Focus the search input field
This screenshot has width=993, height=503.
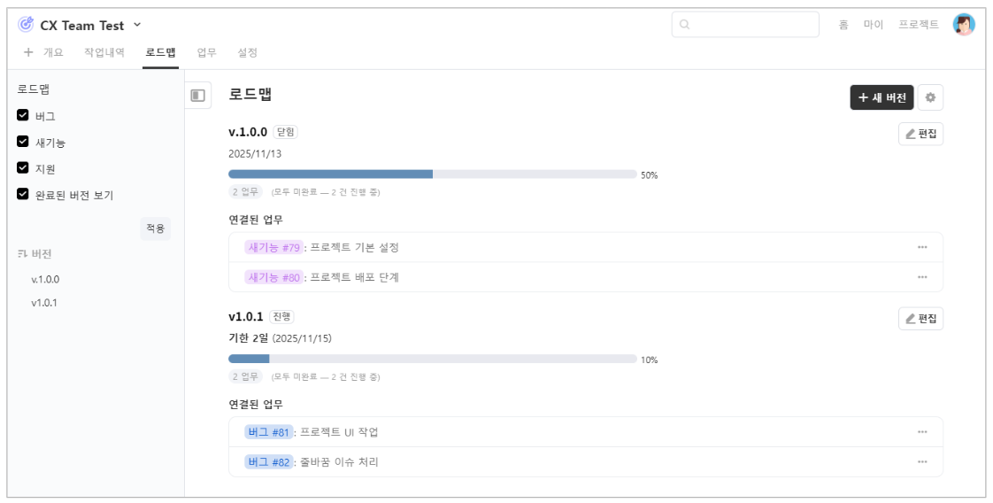(x=745, y=25)
